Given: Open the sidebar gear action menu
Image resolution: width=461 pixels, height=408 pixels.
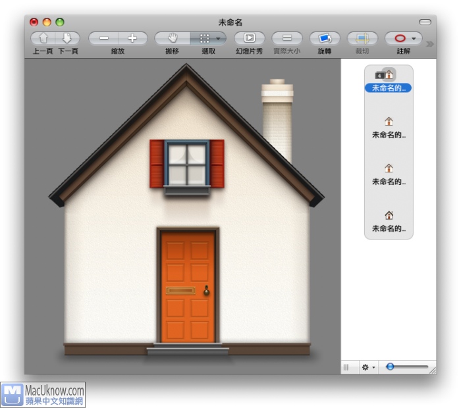Looking at the screenshot, I should click(x=367, y=367).
